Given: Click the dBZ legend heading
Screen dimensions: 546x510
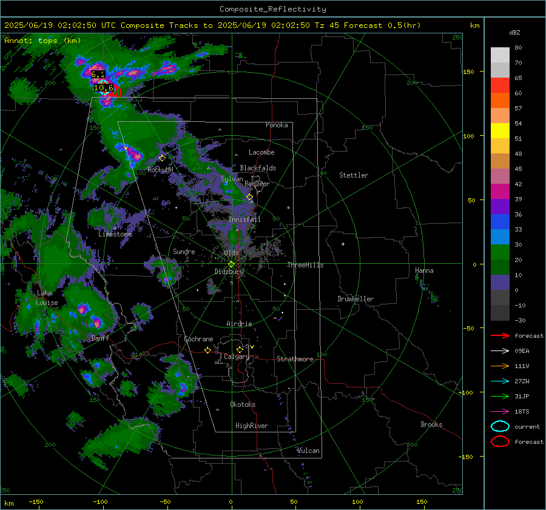Looking at the screenshot, I should [x=514, y=33].
